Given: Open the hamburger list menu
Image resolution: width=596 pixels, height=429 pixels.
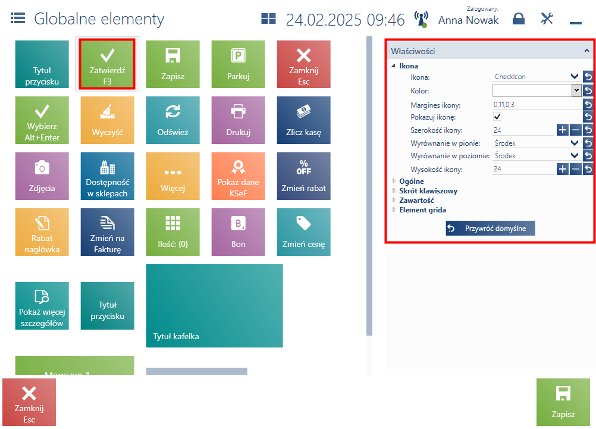Looking at the screenshot, I should click(x=17, y=18).
